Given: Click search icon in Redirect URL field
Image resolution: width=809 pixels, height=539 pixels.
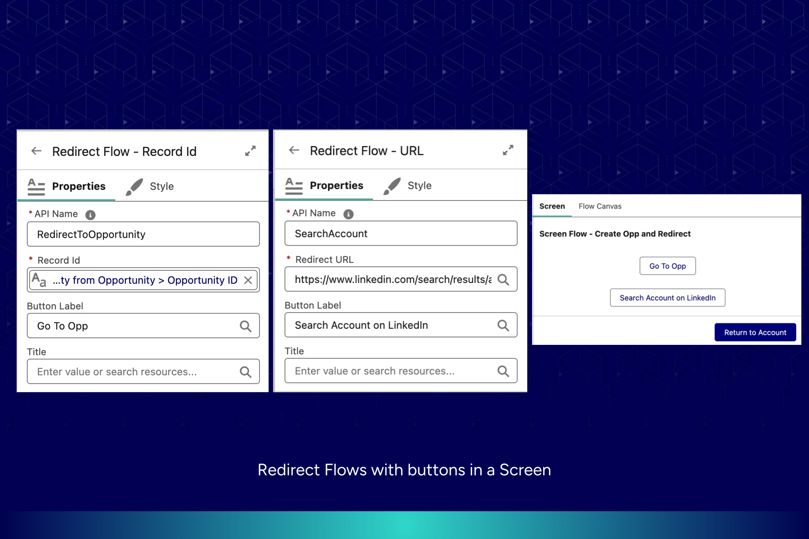Looking at the screenshot, I should [503, 279].
